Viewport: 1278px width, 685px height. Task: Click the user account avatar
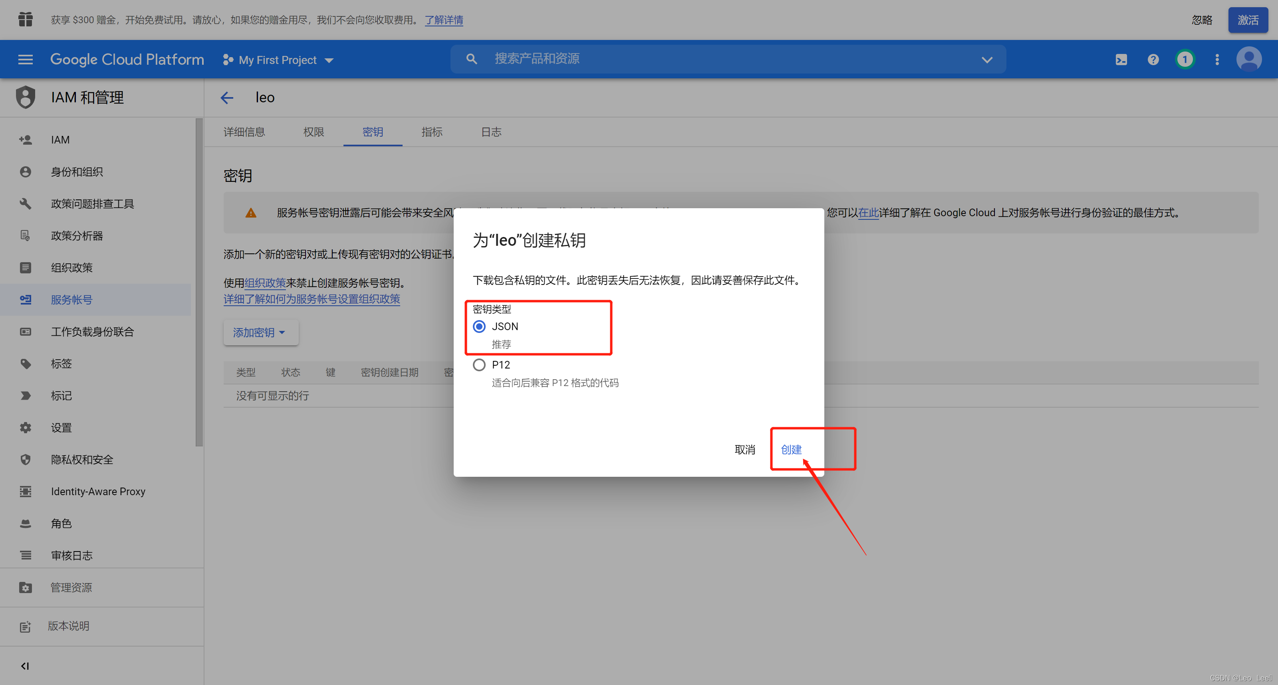click(x=1249, y=60)
